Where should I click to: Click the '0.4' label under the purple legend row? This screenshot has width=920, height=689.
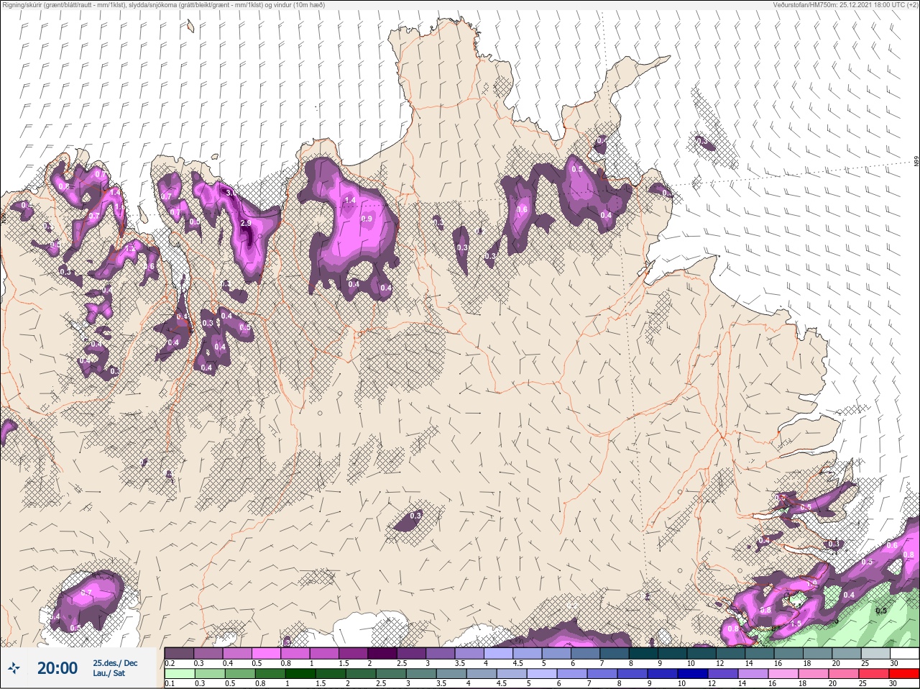(228, 663)
